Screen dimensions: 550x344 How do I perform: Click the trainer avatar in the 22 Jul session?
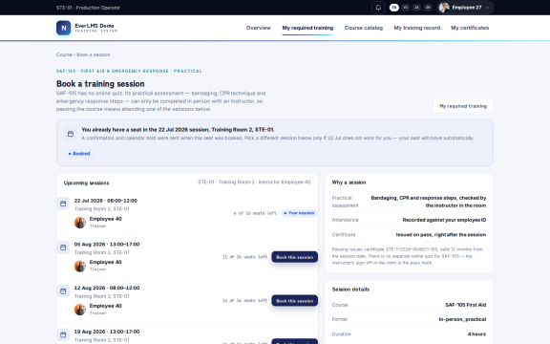coord(80,223)
